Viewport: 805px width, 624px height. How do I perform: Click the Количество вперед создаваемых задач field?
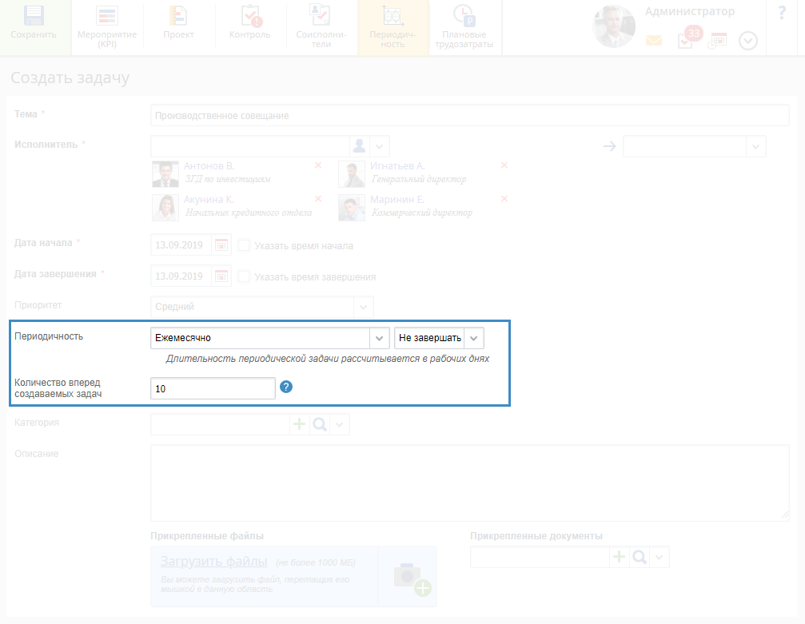213,388
